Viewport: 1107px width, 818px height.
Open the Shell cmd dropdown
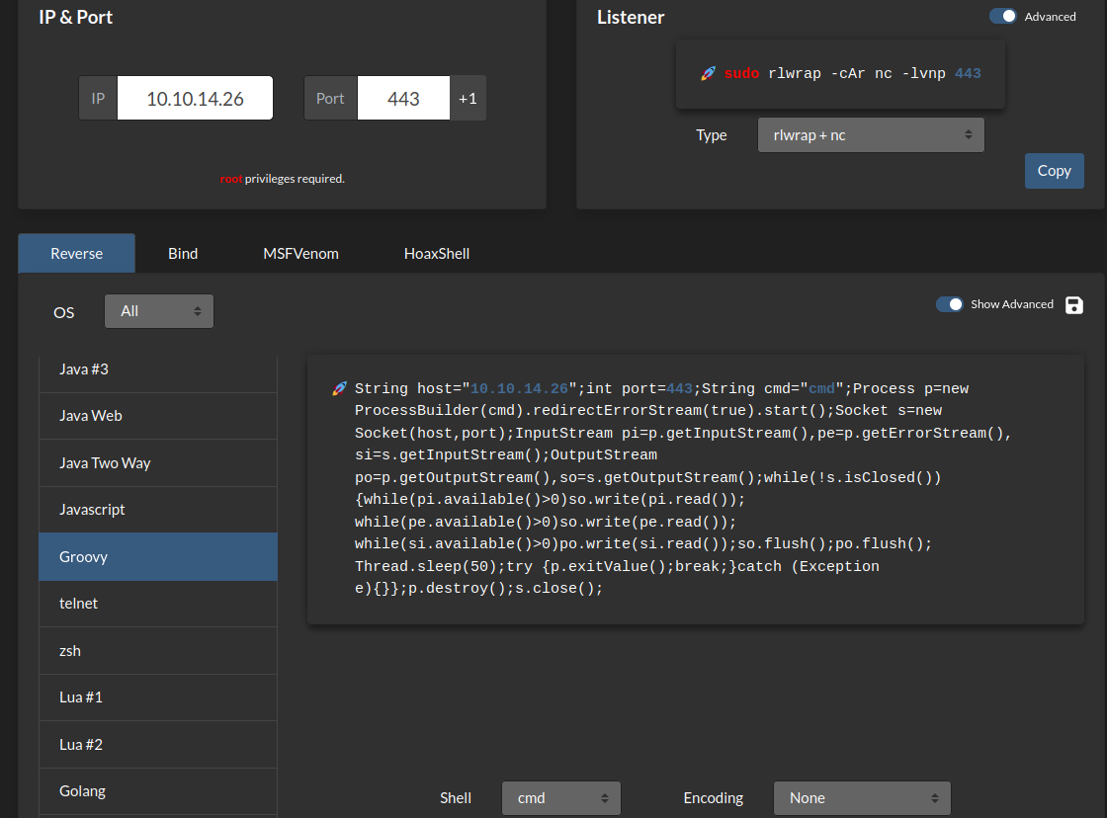[561, 798]
